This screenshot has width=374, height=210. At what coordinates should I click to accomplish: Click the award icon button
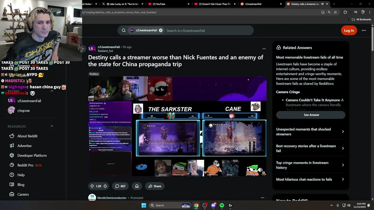tap(137, 186)
